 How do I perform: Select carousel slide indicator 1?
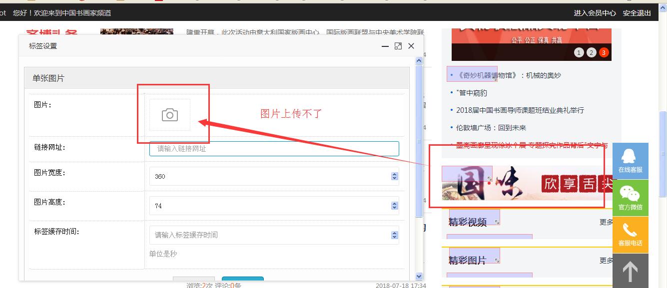[x=579, y=52]
